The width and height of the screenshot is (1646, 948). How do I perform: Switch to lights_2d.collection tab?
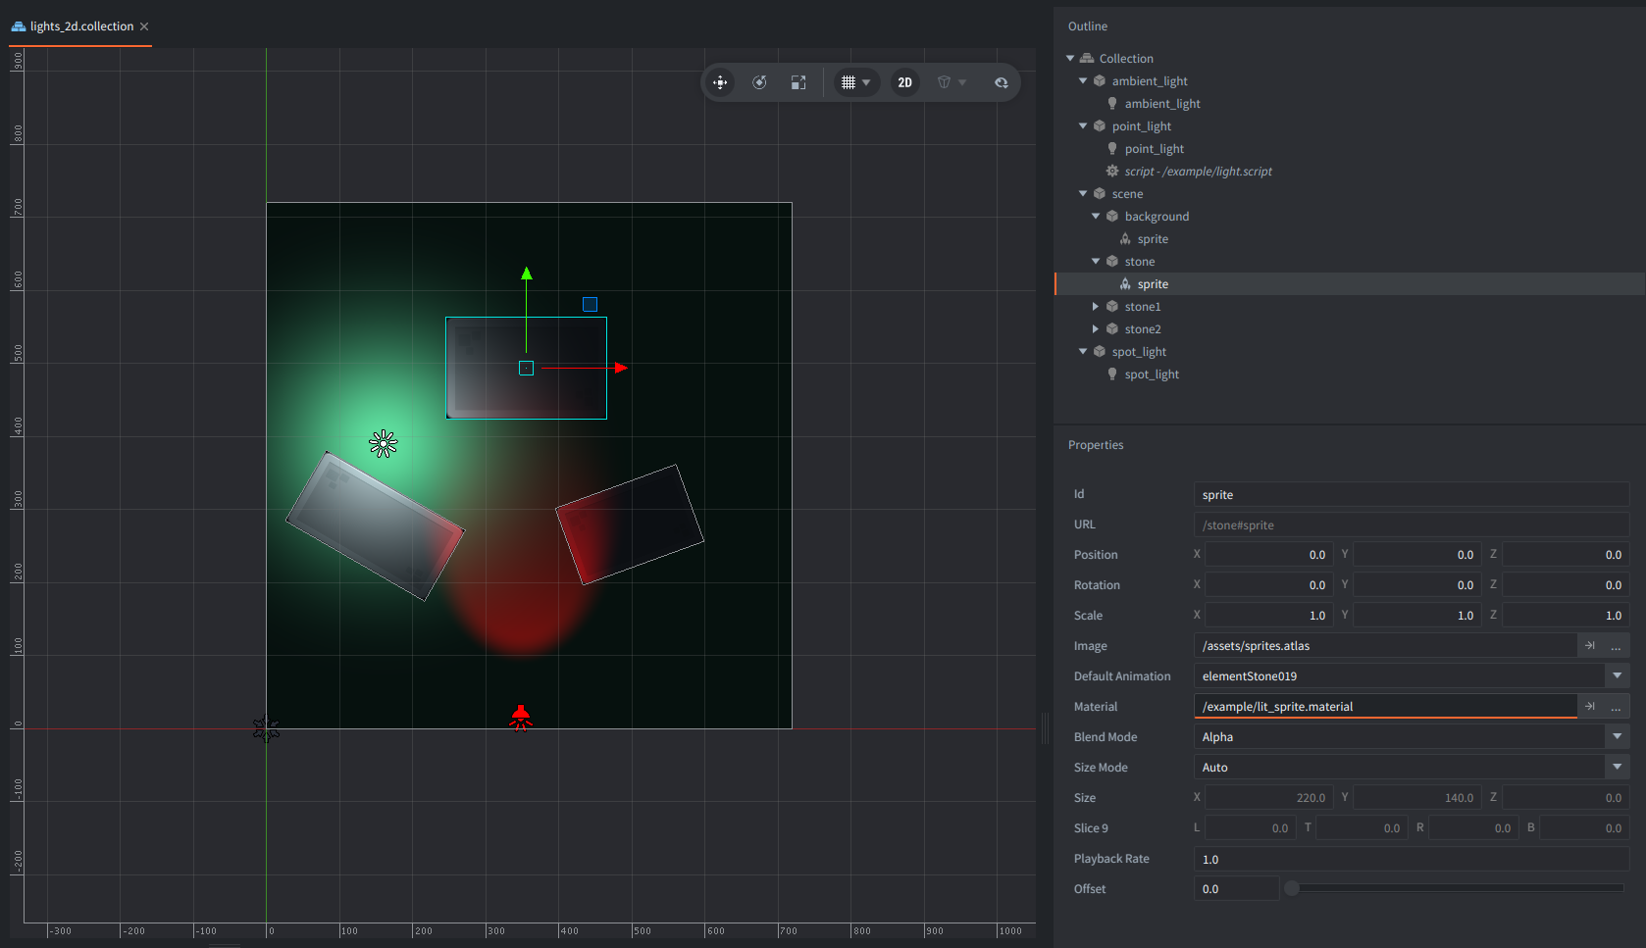tap(81, 26)
